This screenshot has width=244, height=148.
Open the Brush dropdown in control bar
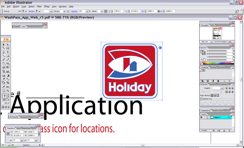point(64,11)
